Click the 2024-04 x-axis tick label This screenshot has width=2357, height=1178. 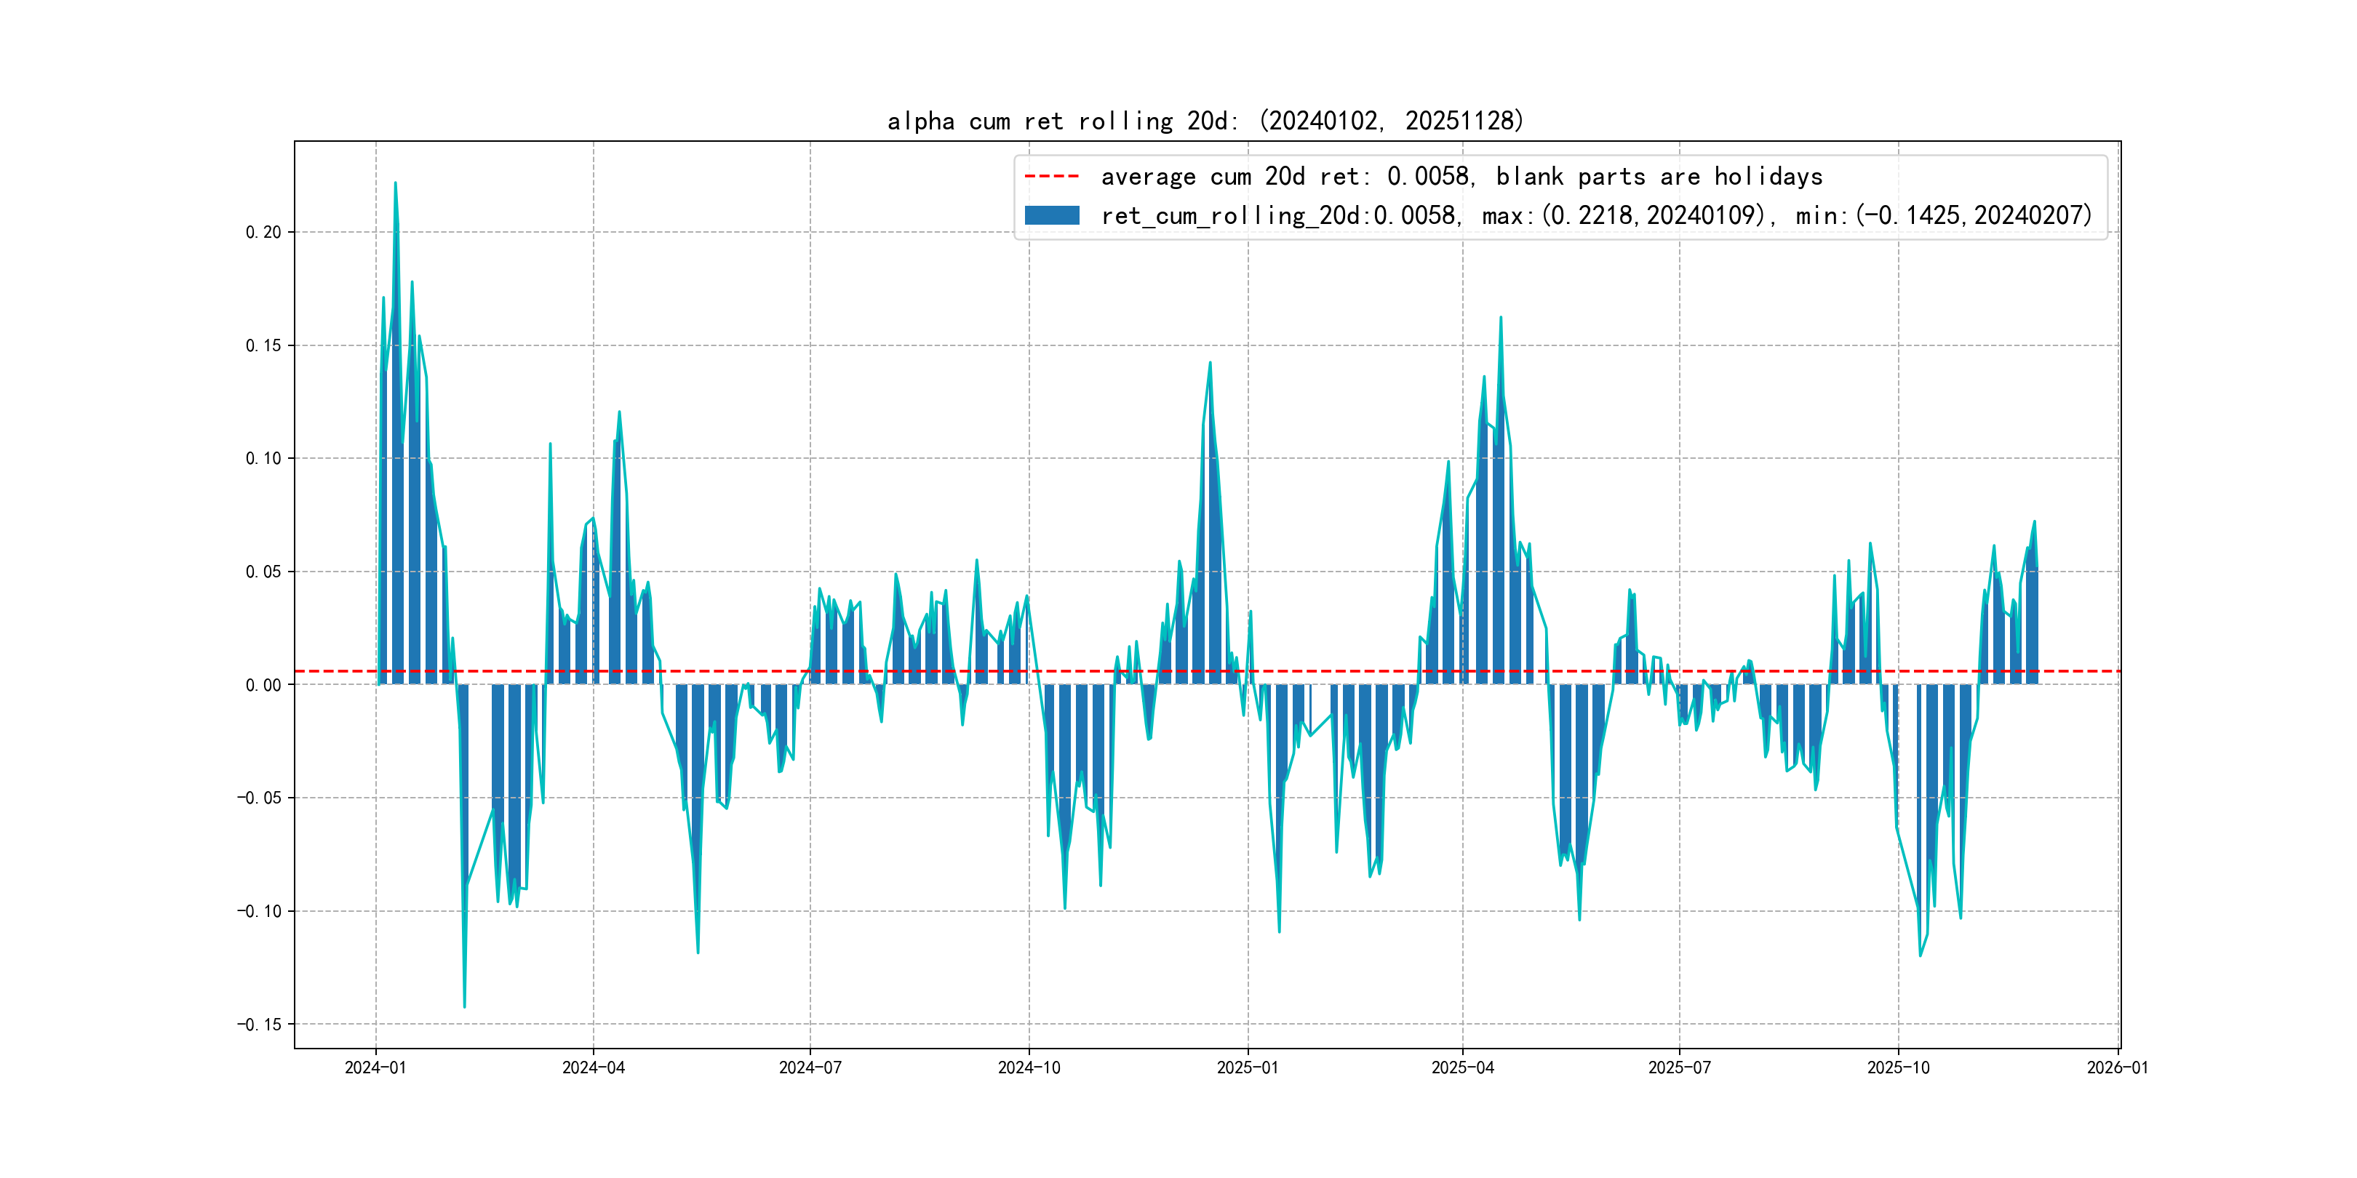[x=593, y=1067]
